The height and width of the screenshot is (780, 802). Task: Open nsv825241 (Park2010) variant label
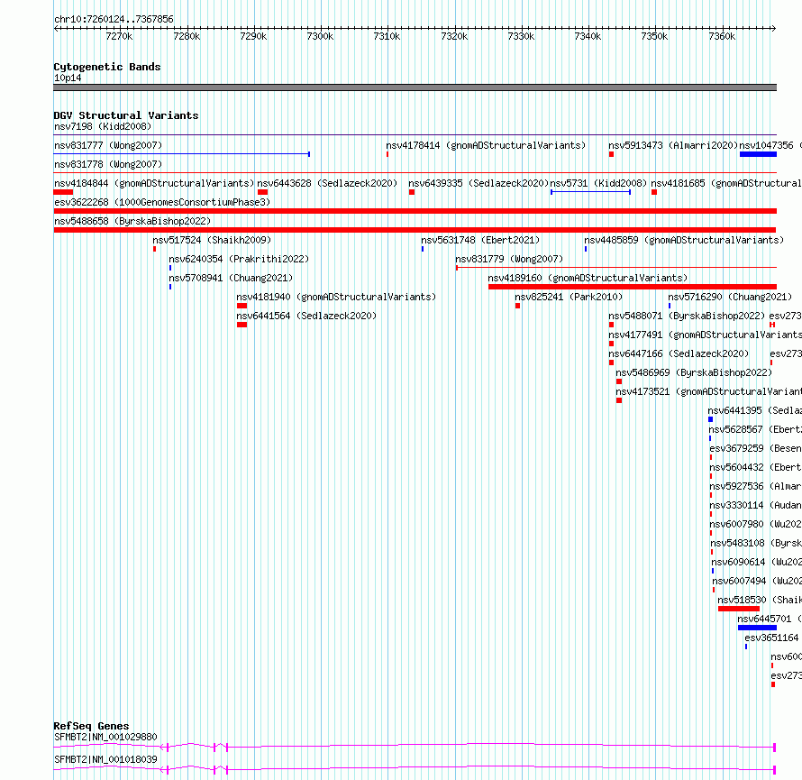(x=569, y=297)
